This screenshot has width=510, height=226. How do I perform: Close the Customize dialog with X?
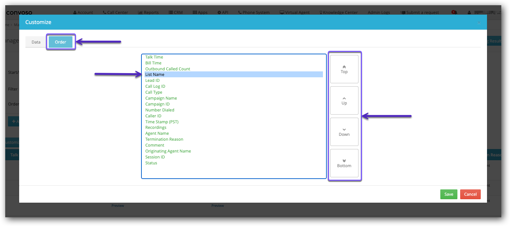tap(479, 23)
